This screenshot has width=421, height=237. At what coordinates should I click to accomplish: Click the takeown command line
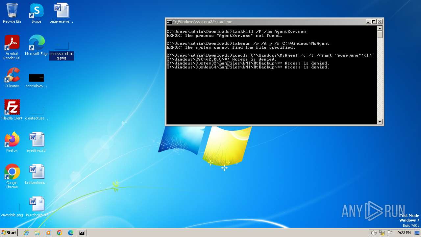coord(248,43)
